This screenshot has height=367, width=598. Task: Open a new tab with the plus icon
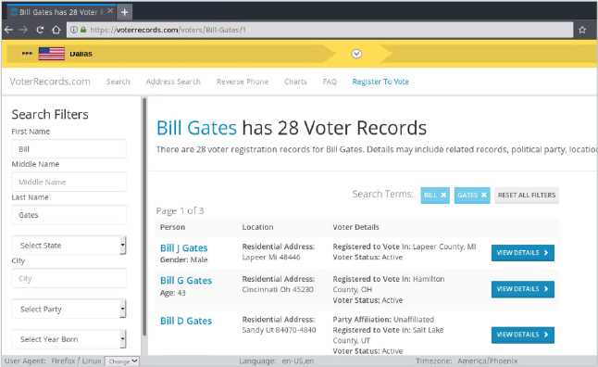pos(124,12)
